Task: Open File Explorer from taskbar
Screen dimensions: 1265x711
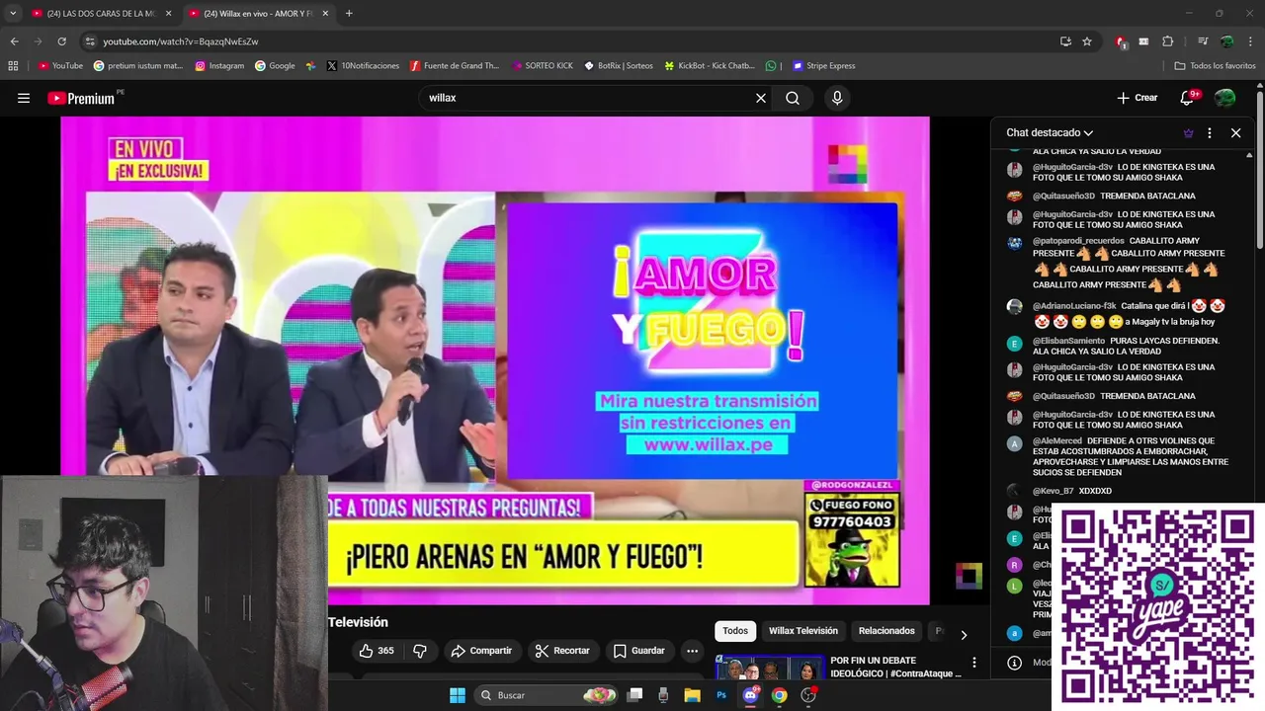Action: pyautogui.click(x=693, y=695)
